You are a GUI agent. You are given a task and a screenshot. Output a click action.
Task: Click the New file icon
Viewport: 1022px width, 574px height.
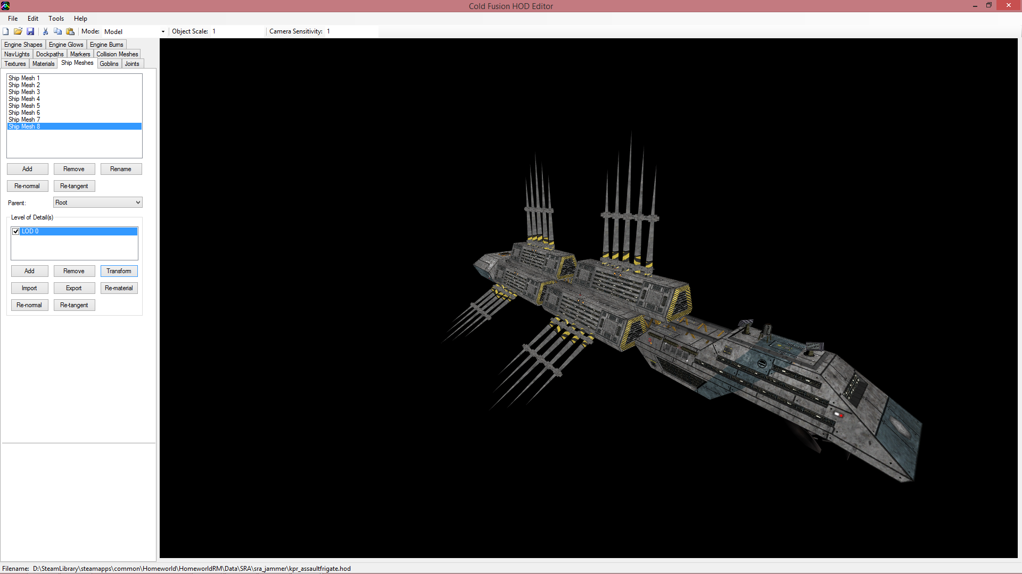(x=6, y=31)
